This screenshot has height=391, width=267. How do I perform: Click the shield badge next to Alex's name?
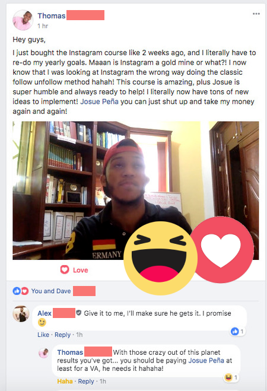(78, 313)
